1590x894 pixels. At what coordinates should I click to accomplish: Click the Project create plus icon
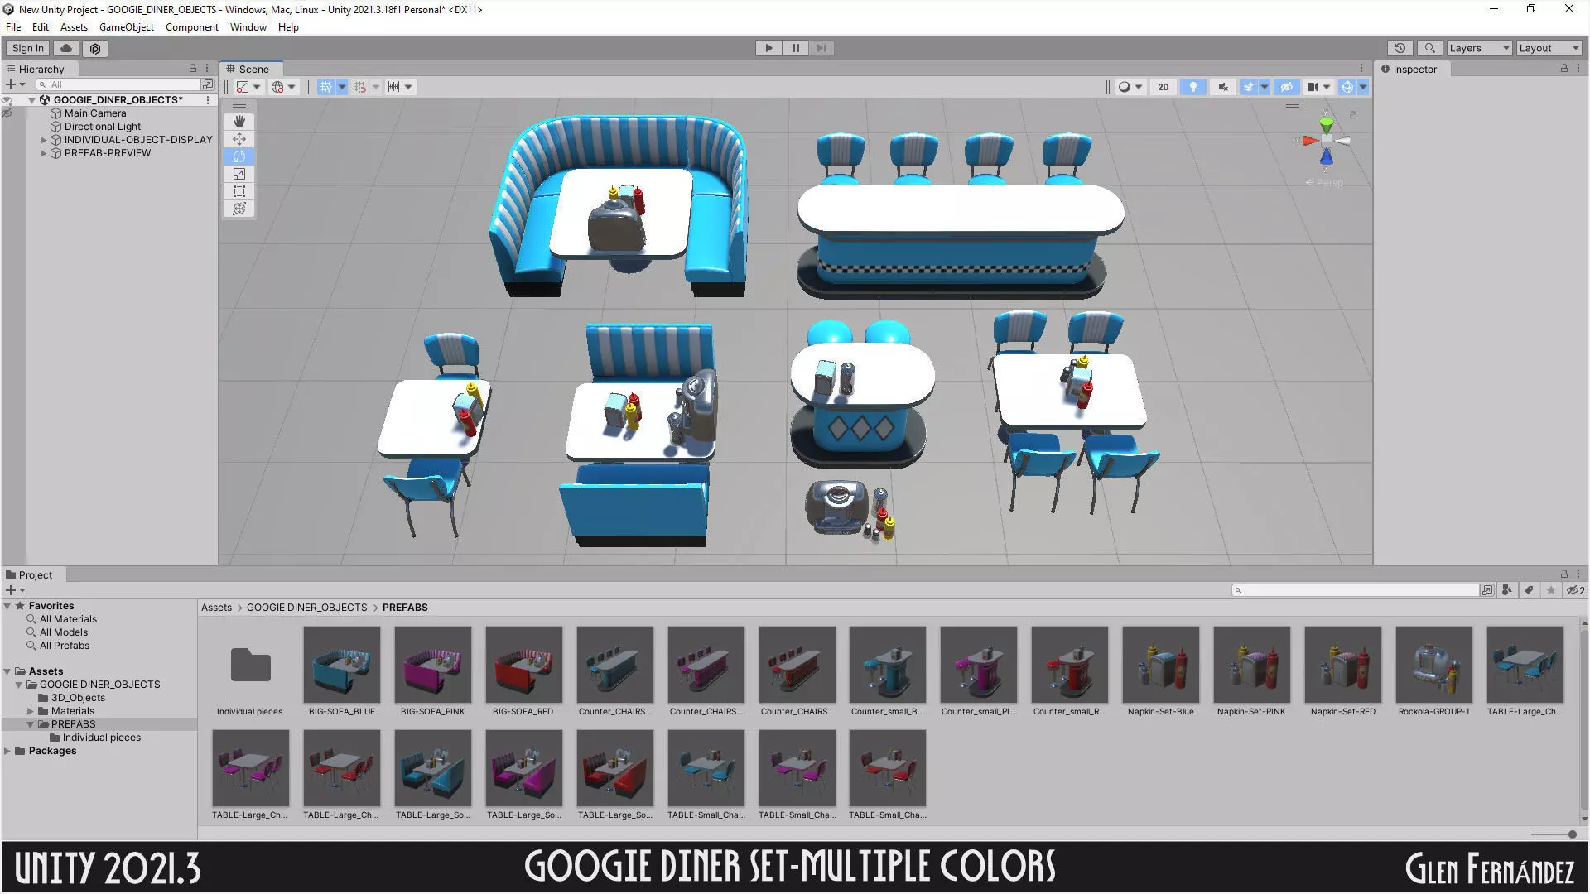[11, 590]
